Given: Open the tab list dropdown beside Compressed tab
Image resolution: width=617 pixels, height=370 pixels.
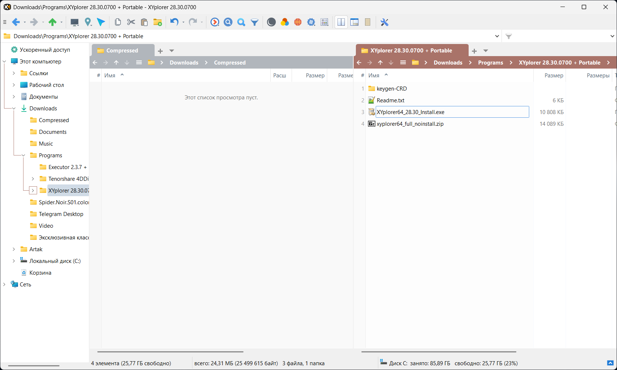Looking at the screenshot, I should [x=172, y=51].
